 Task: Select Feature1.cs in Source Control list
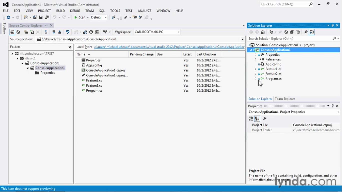pyautogui.click(x=94, y=80)
